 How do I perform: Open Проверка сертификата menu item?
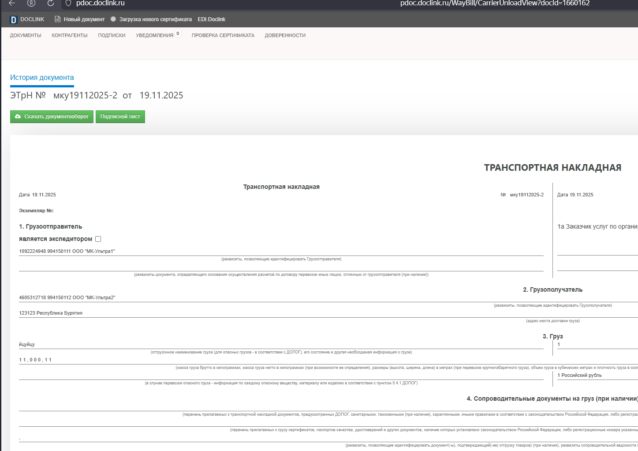pos(223,35)
